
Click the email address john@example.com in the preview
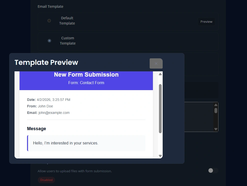[54, 113]
